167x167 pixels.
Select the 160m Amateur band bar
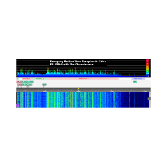point(138,79)
